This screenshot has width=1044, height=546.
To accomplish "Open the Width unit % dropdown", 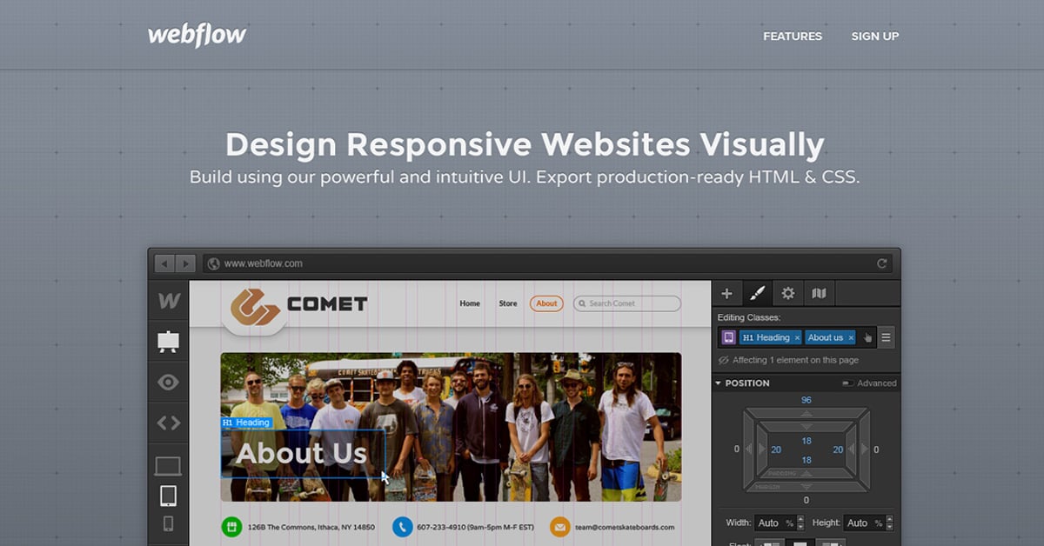I will (789, 523).
